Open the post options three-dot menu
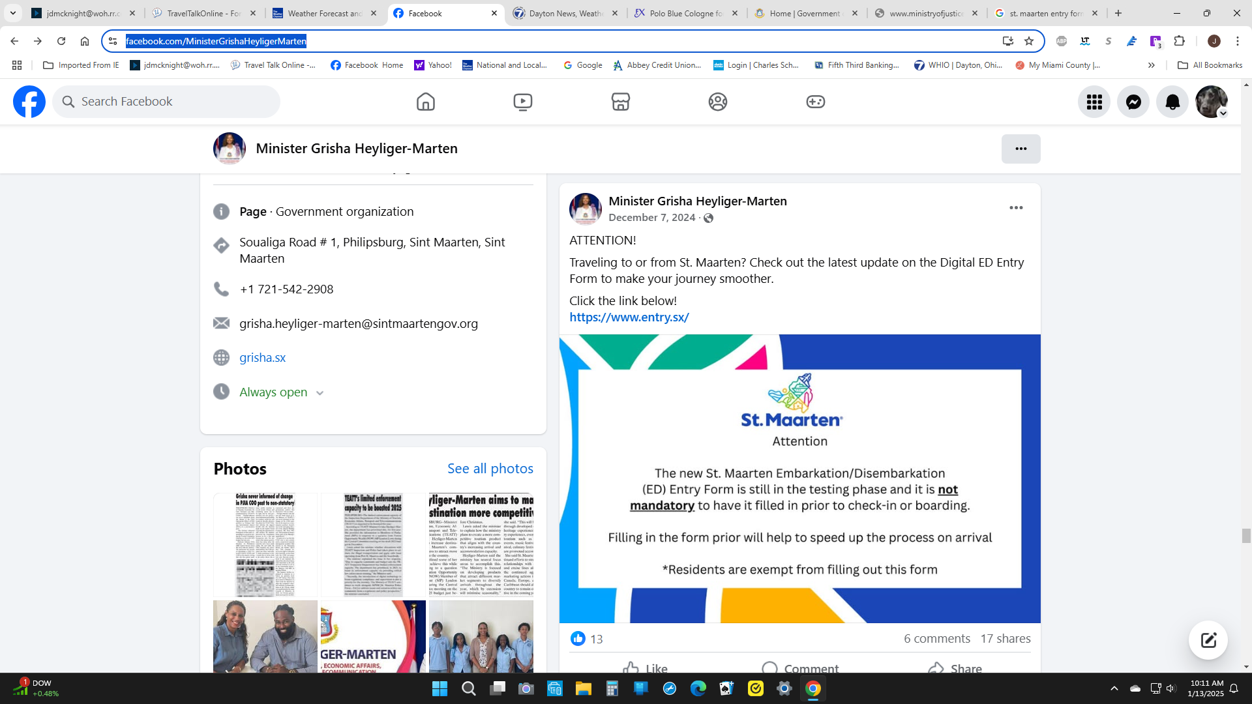Image resolution: width=1252 pixels, height=704 pixels. click(1016, 208)
